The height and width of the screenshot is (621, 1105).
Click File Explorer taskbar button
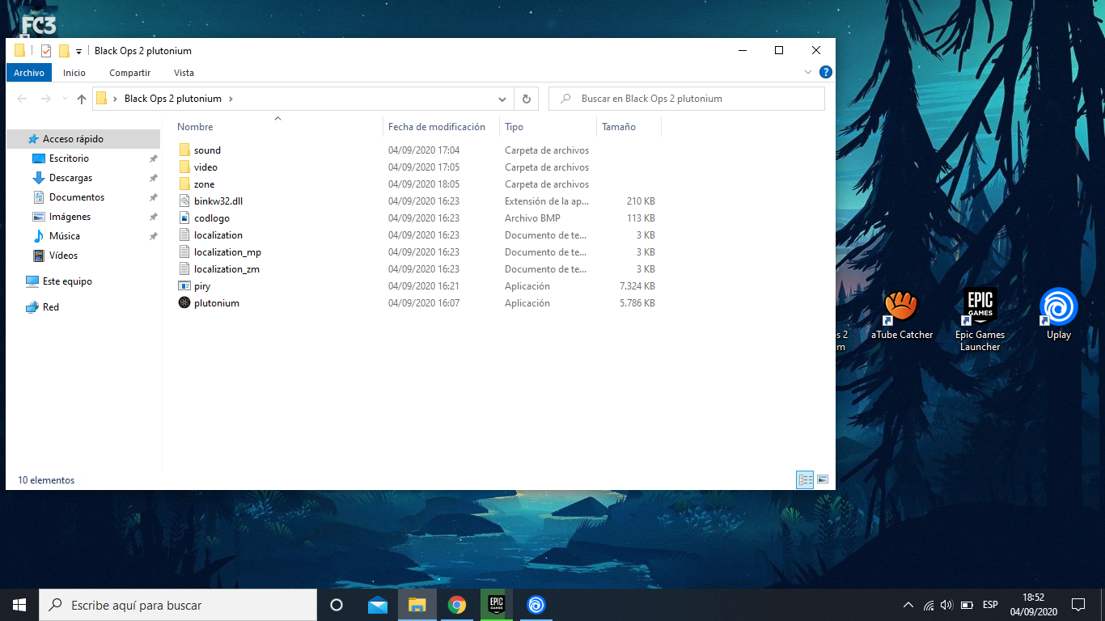[417, 605]
